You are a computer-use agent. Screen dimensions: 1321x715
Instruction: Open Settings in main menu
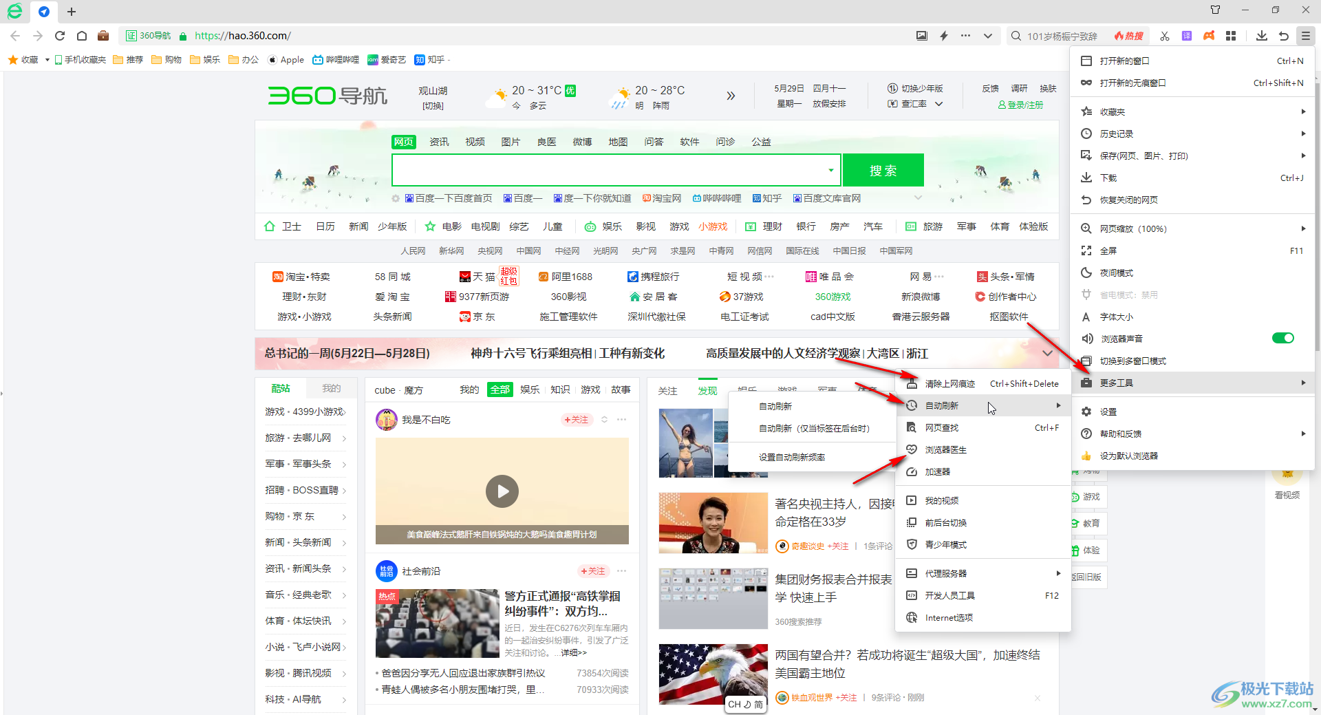click(1192, 412)
